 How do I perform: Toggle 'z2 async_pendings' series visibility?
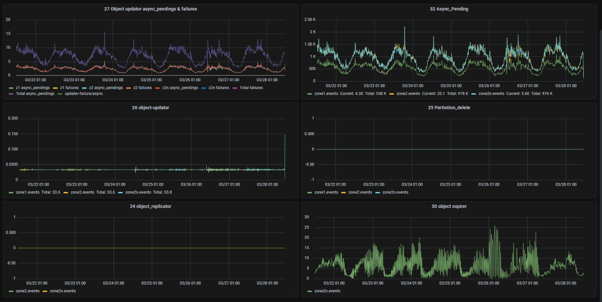[106, 88]
